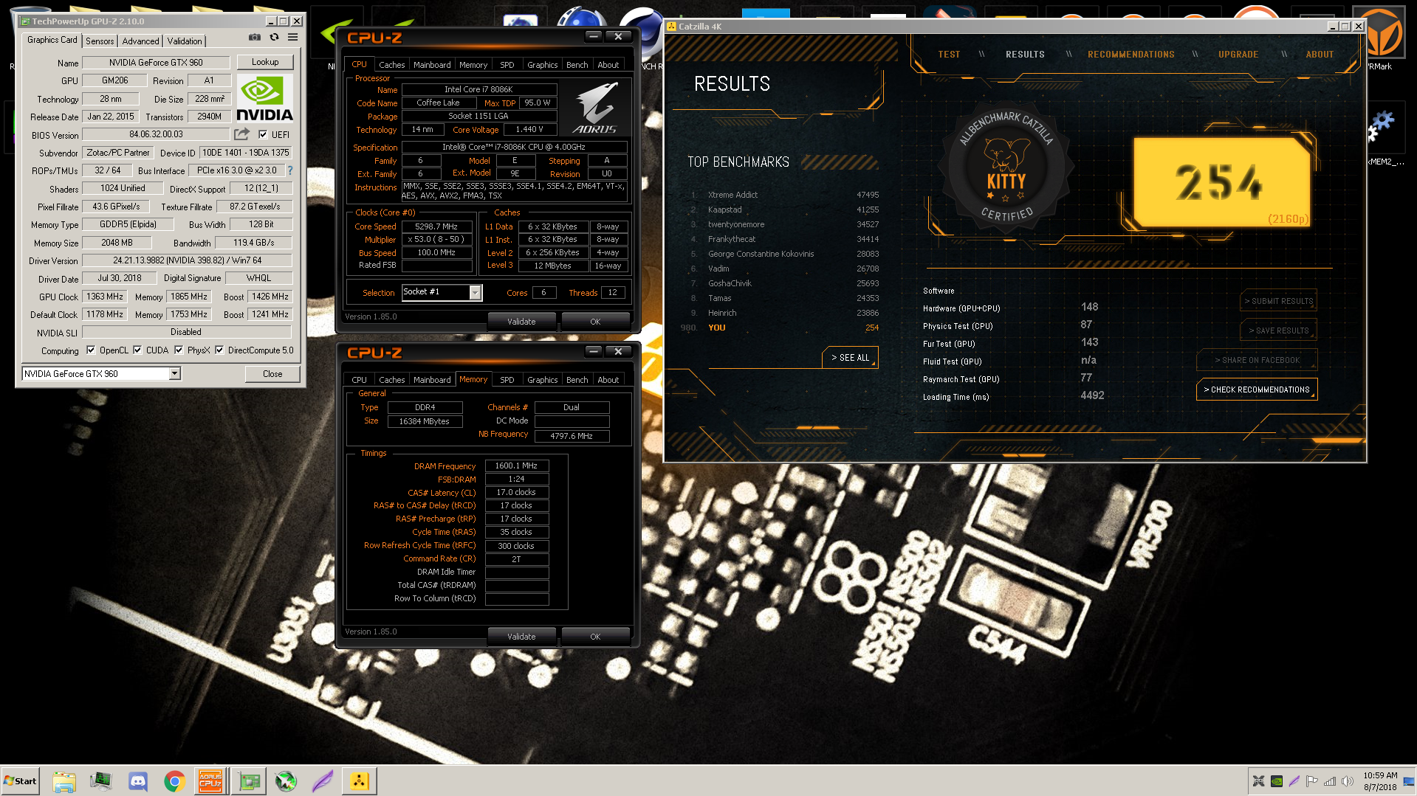Click the GPU name field NVIDIA GeForce GTX 960
Image resolution: width=1417 pixels, height=796 pixels.
[x=156, y=63]
